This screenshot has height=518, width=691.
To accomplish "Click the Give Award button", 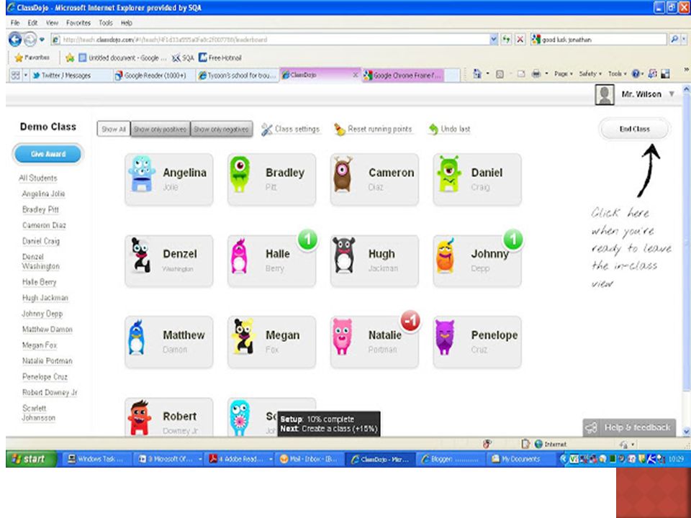I will coord(48,154).
